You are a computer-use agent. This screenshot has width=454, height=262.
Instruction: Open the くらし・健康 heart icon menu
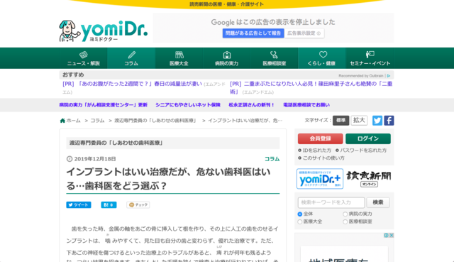[321, 58]
